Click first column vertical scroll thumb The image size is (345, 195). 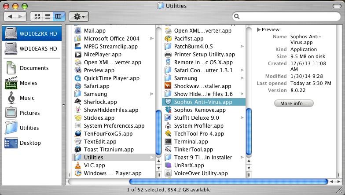pos(158,133)
